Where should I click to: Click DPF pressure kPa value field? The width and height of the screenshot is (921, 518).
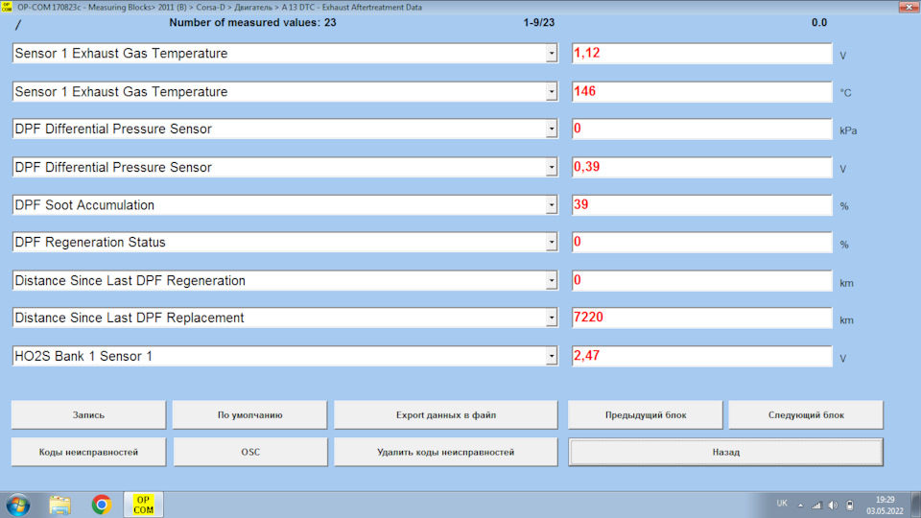pos(702,129)
